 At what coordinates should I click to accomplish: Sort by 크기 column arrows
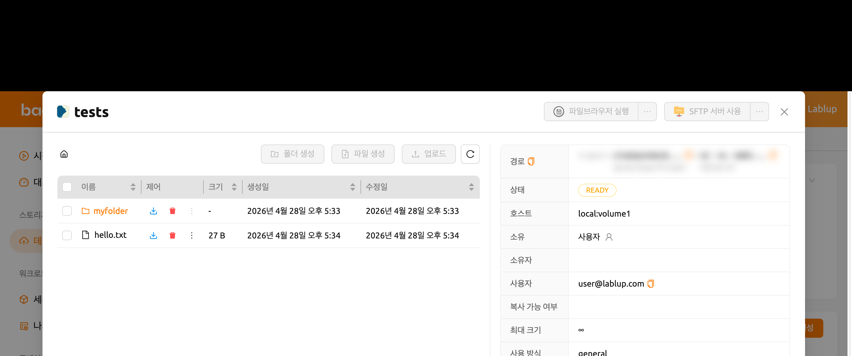(x=234, y=187)
